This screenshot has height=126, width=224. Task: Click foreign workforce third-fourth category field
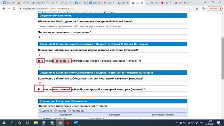(113, 94)
